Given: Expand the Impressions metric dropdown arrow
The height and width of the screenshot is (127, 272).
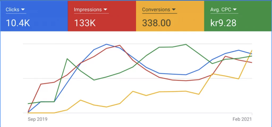Looking at the screenshot, I should [x=105, y=10].
